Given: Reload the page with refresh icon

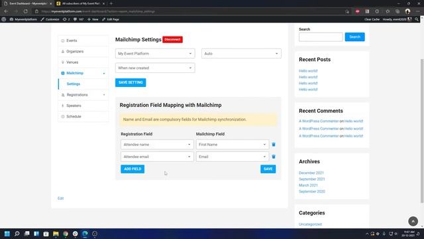Looking at the screenshot, I should click(25, 11).
